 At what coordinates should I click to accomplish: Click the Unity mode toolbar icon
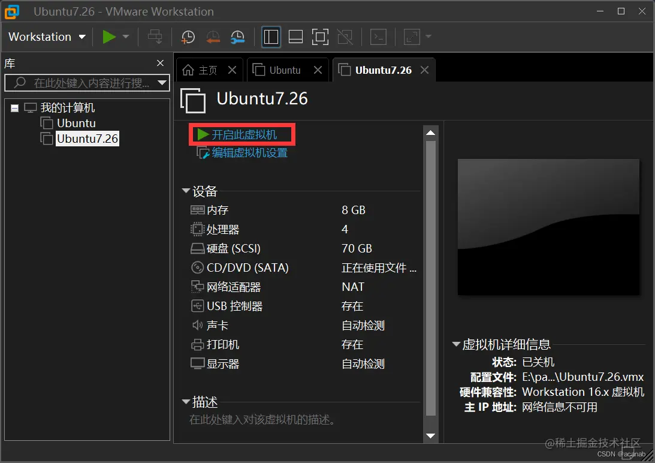pyautogui.click(x=345, y=37)
